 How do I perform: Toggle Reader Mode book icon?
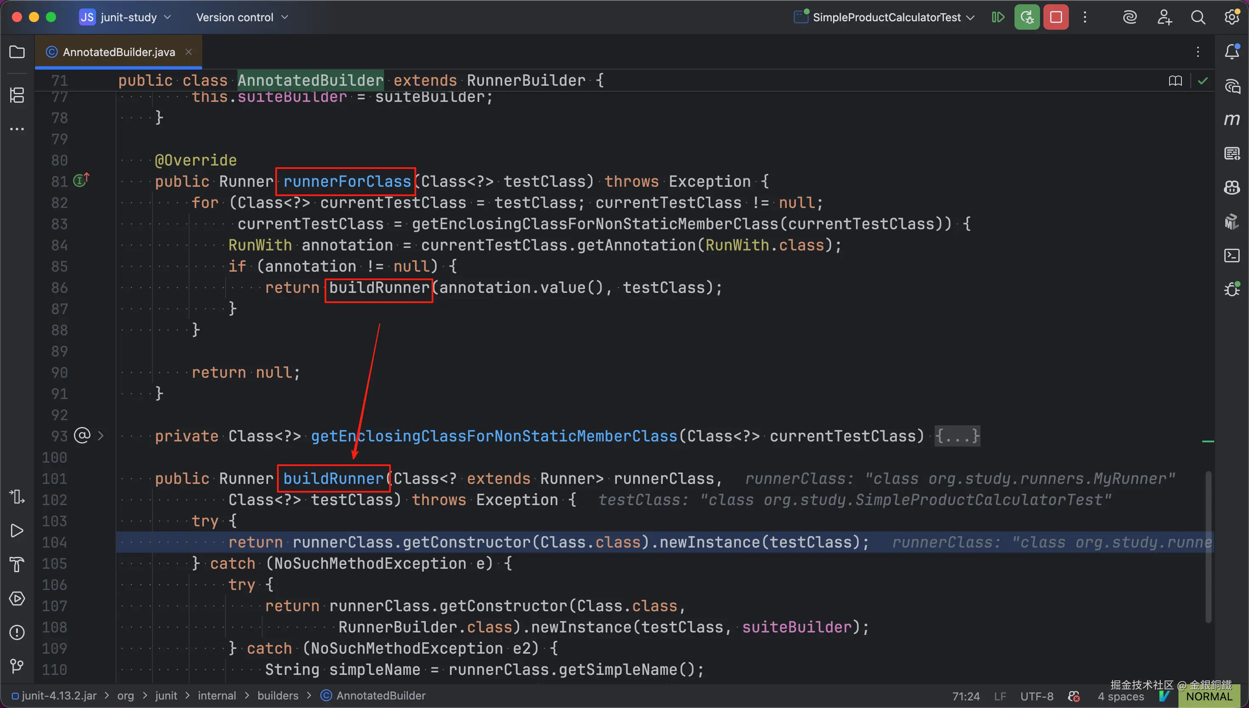pos(1175,81)
